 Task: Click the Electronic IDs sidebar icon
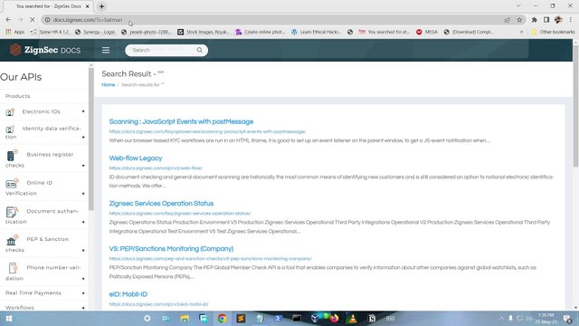[10, 111]
